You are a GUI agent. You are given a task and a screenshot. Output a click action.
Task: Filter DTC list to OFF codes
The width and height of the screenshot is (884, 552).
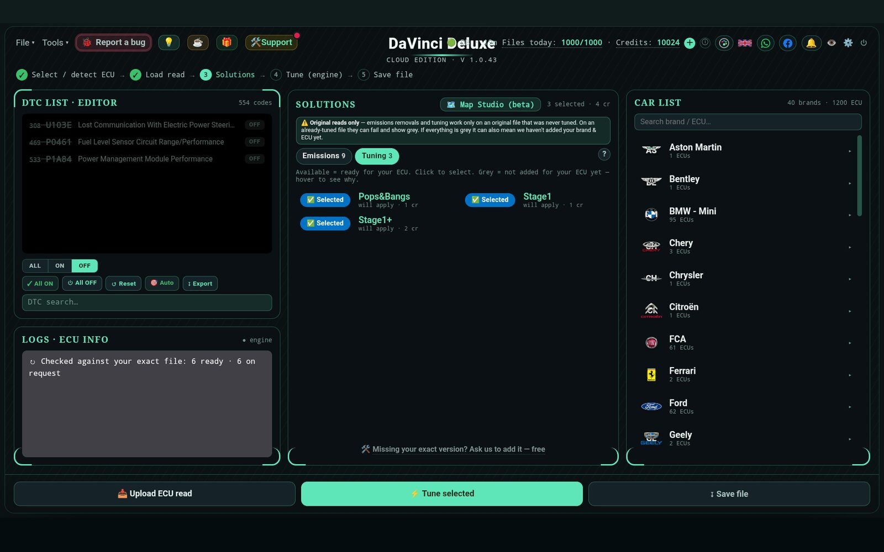(85, 266)
